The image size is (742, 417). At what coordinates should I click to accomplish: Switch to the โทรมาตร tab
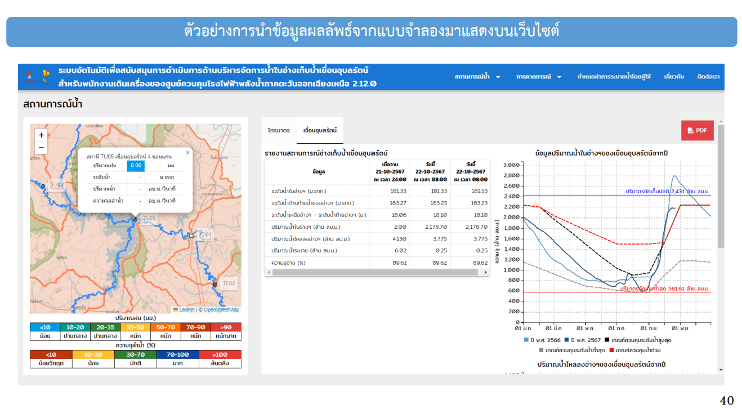point(279,130)
